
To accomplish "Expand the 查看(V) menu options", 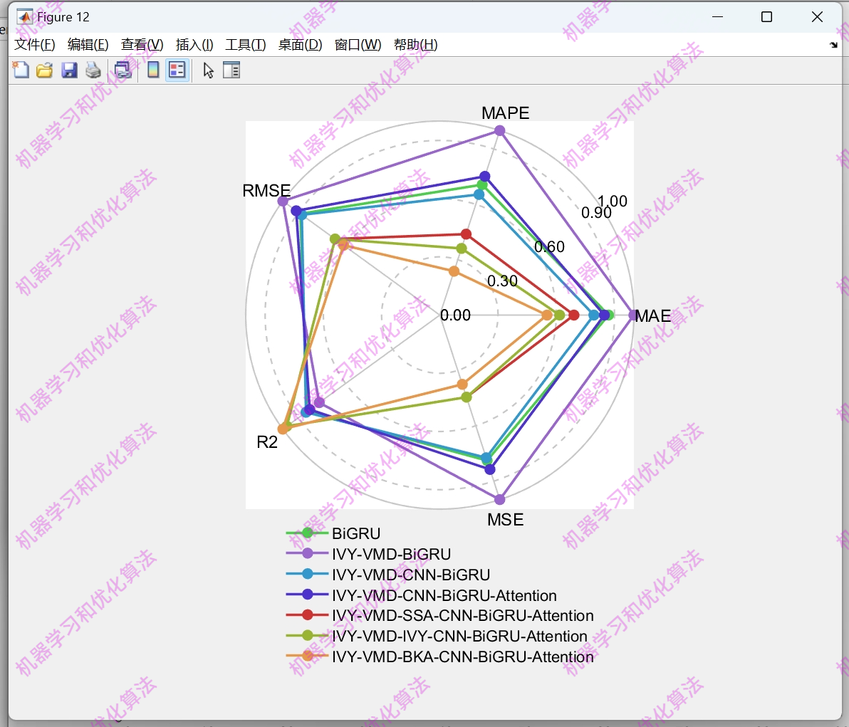I will click(140, 44).
